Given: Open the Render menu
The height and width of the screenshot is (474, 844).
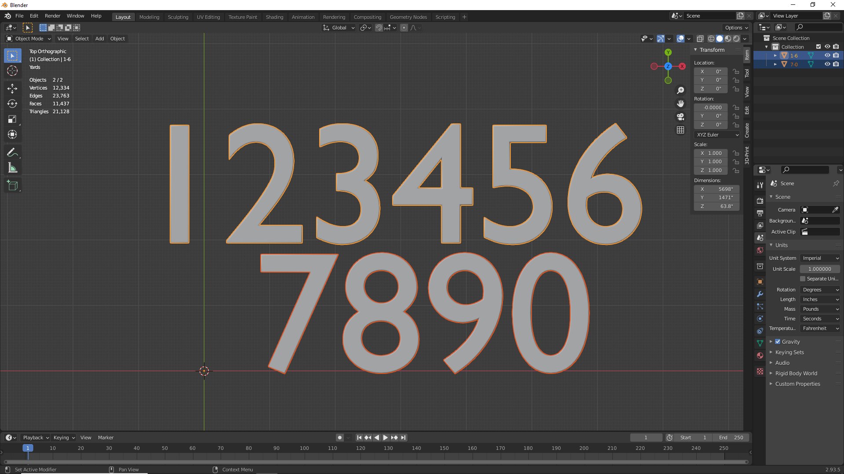Looking at the screenshot, I should coord(52,16).
